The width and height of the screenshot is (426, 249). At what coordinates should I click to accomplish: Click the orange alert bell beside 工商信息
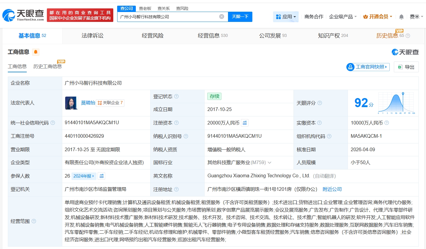pyautogui.click(x=36, y=52)
